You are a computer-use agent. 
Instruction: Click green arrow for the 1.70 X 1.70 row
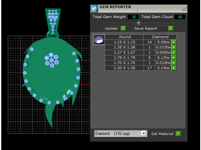(174, 63)
